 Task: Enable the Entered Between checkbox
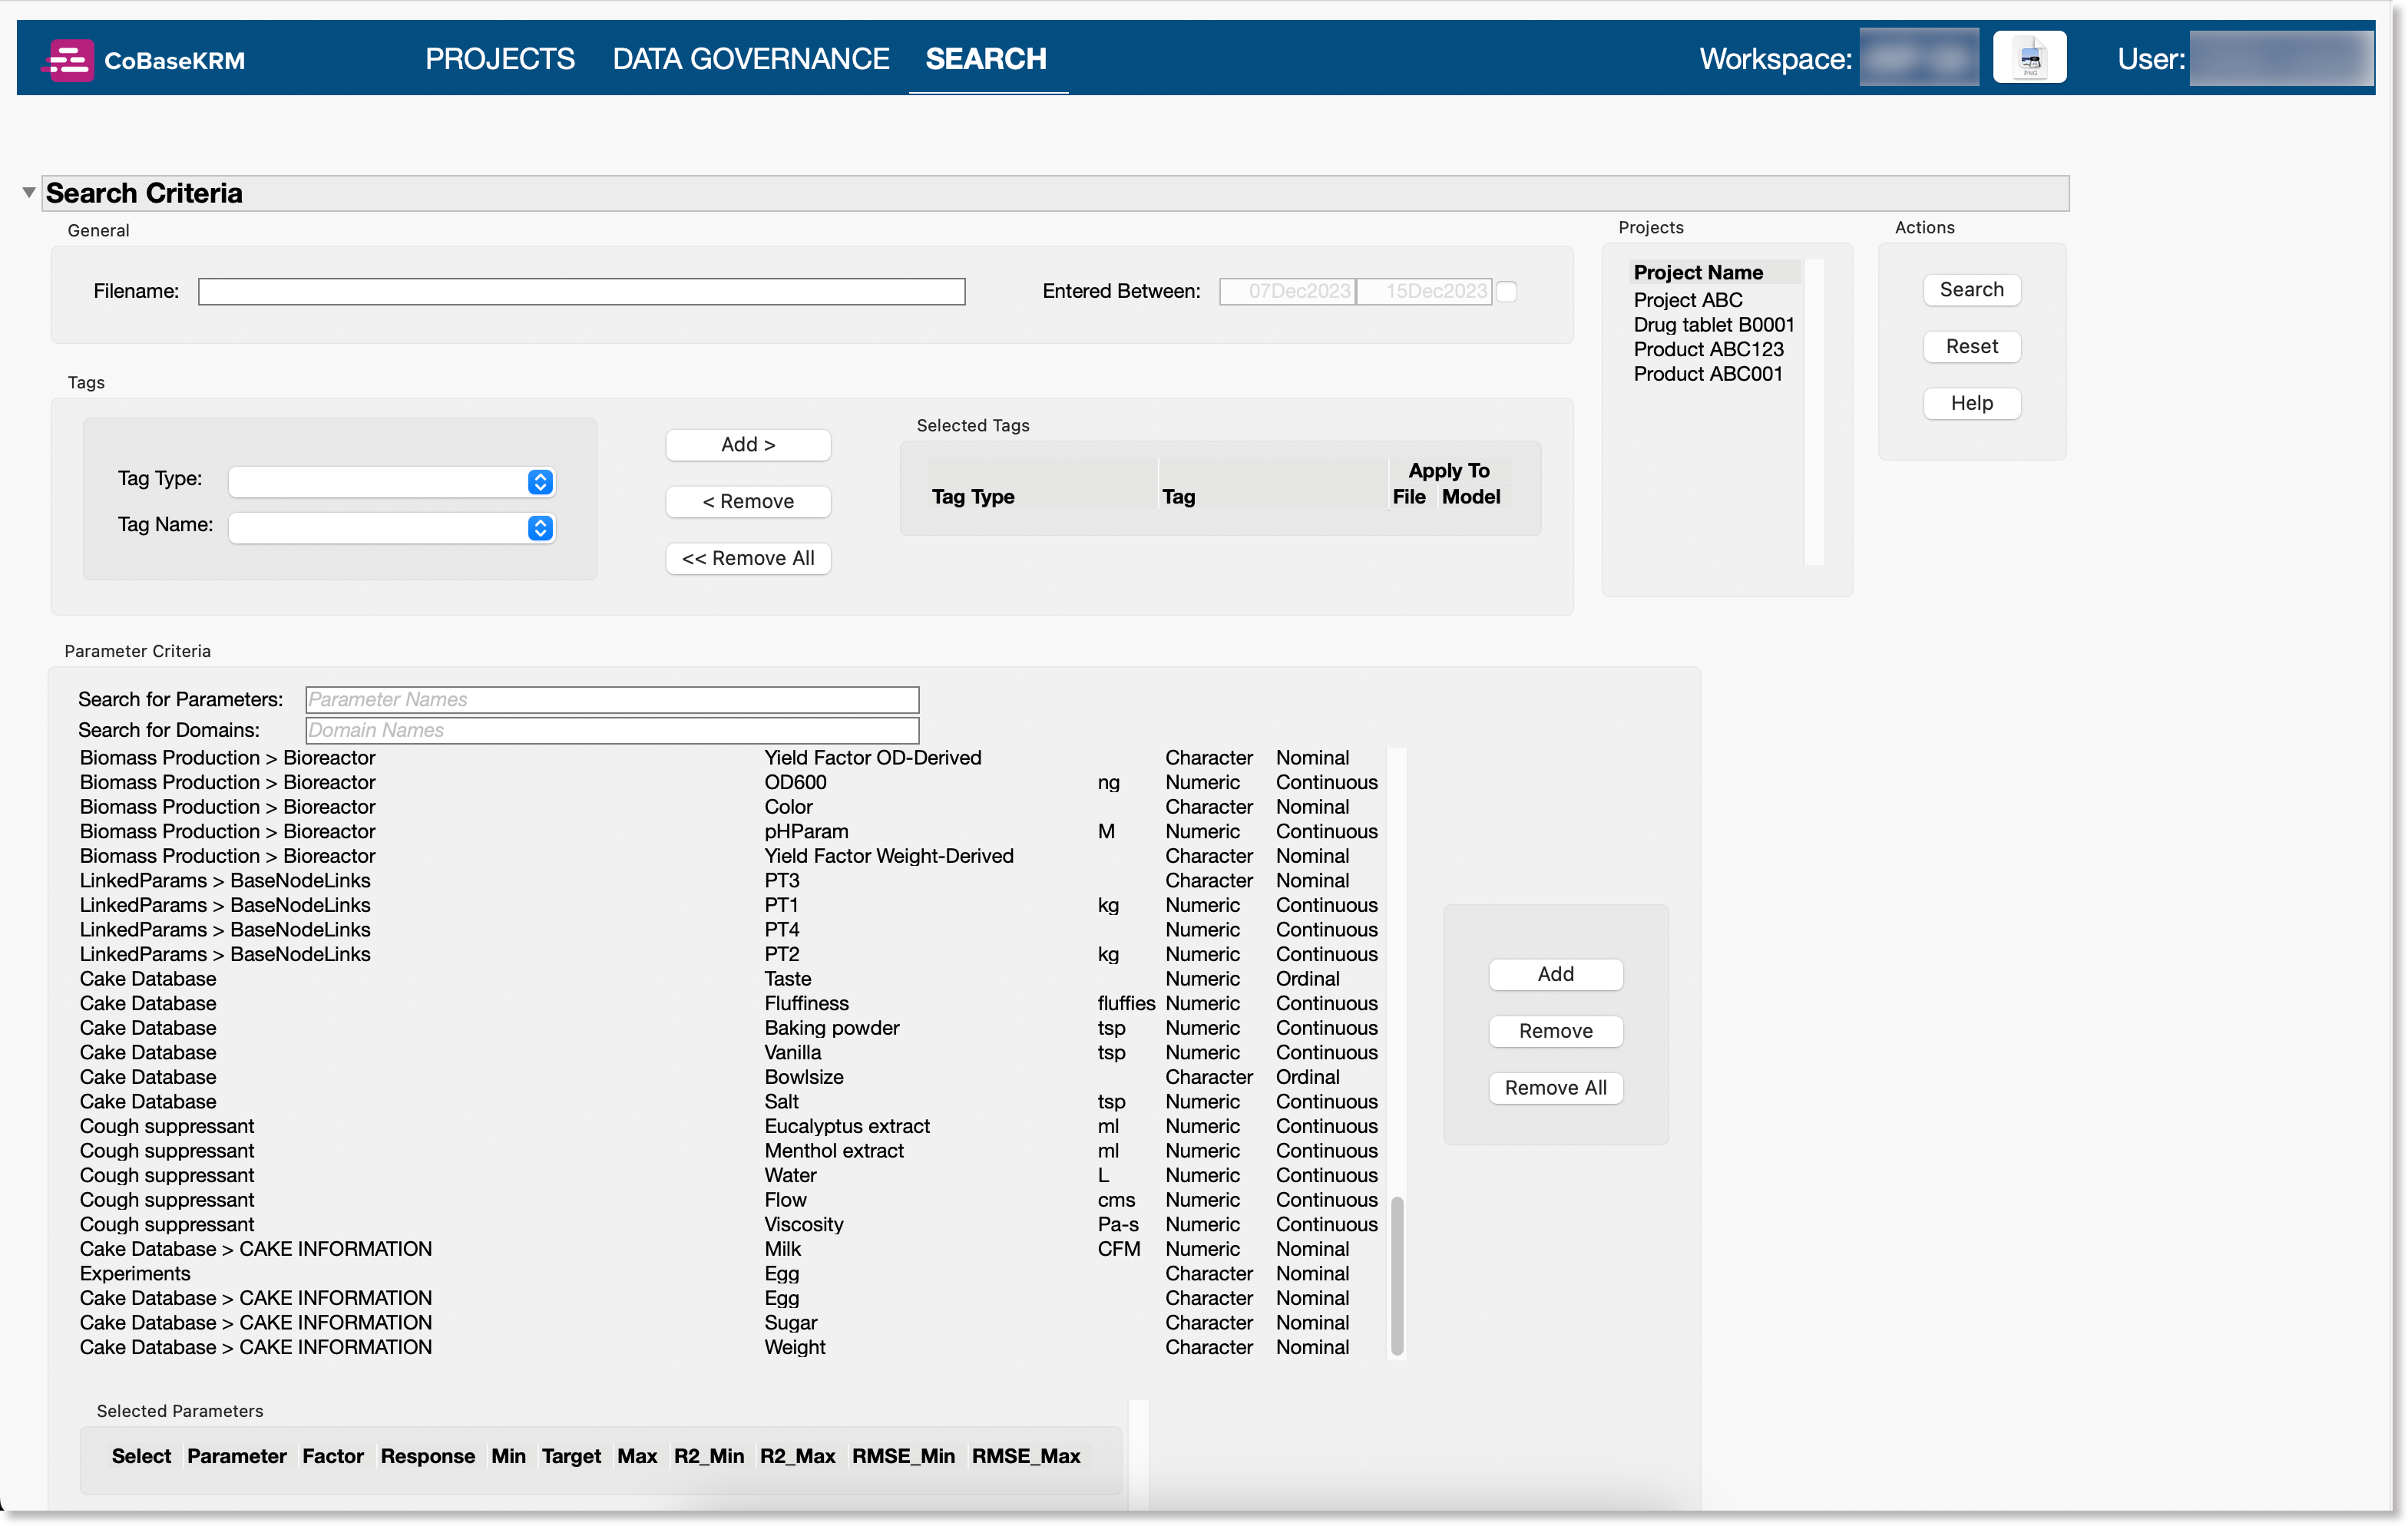1507,291
